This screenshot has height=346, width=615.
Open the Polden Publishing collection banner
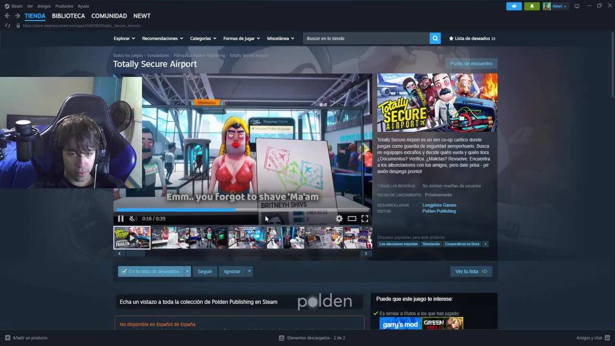tap(239, 302)
